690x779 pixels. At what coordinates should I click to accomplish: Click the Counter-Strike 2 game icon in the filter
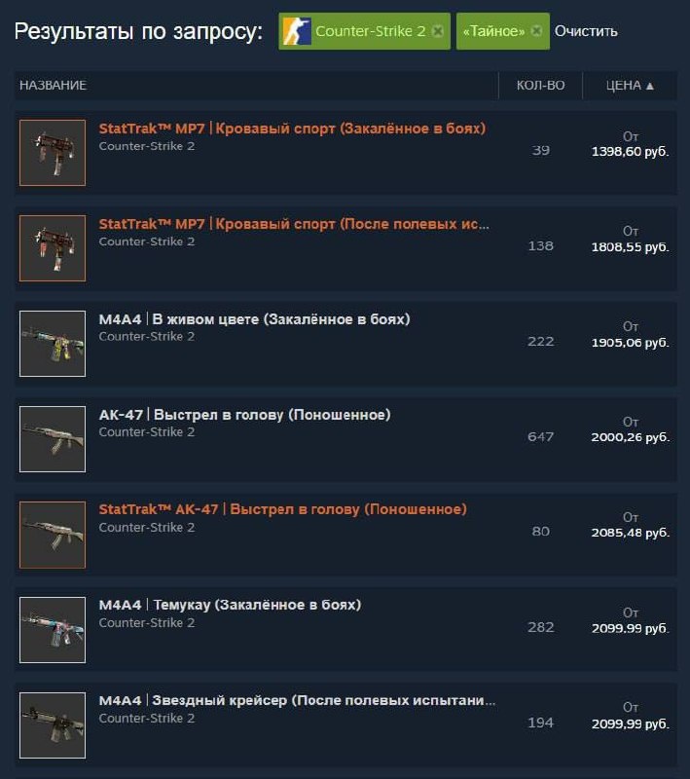(x=297, y=31)
